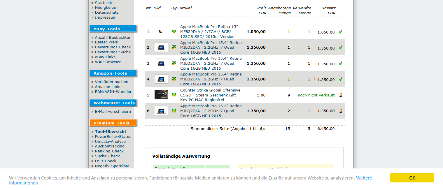
Task: Open MacBook Pro 15.4" article in row 6
Action: [x=211, y=111]
